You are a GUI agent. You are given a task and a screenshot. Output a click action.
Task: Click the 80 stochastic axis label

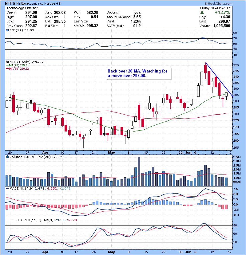235,226
